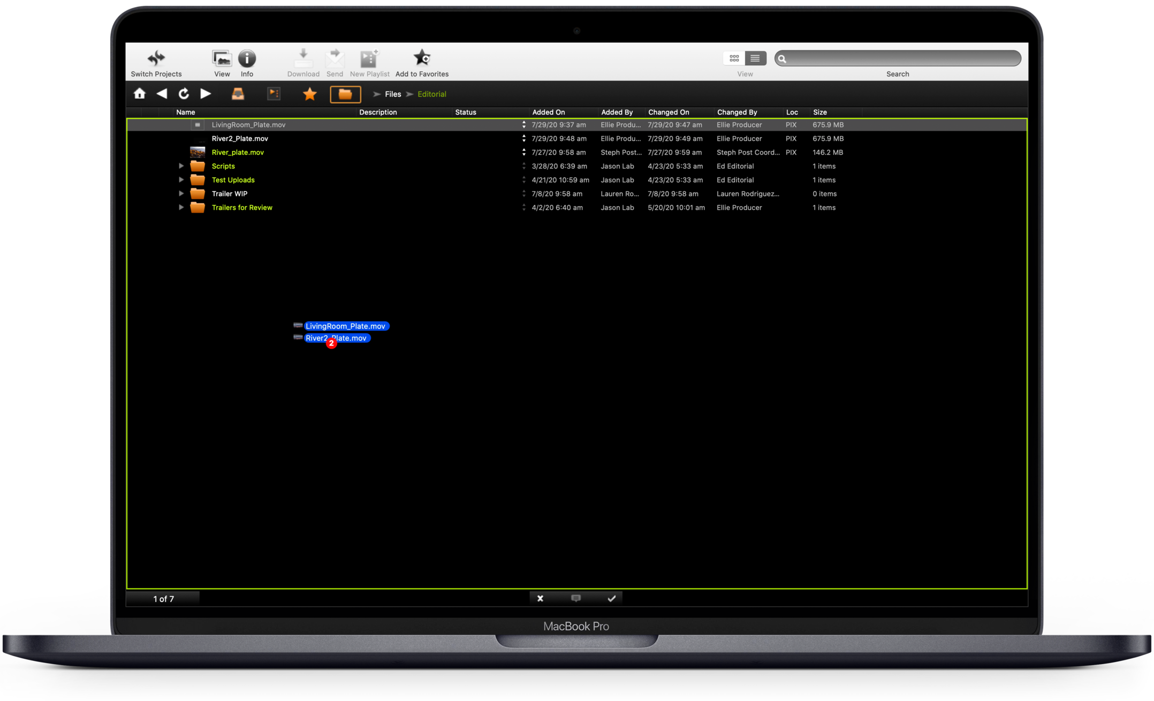Click Files in the breadcrumb path
This screenshot has width=1154, height=701.
coord(392,94)
